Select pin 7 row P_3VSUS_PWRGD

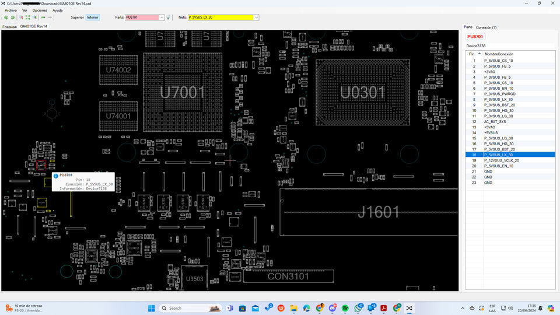pyautogui.click(x=510, y=94)
